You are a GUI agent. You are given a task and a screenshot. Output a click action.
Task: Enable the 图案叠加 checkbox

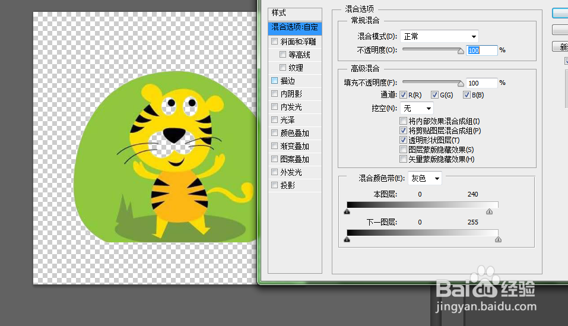click(x=275, y=159)
